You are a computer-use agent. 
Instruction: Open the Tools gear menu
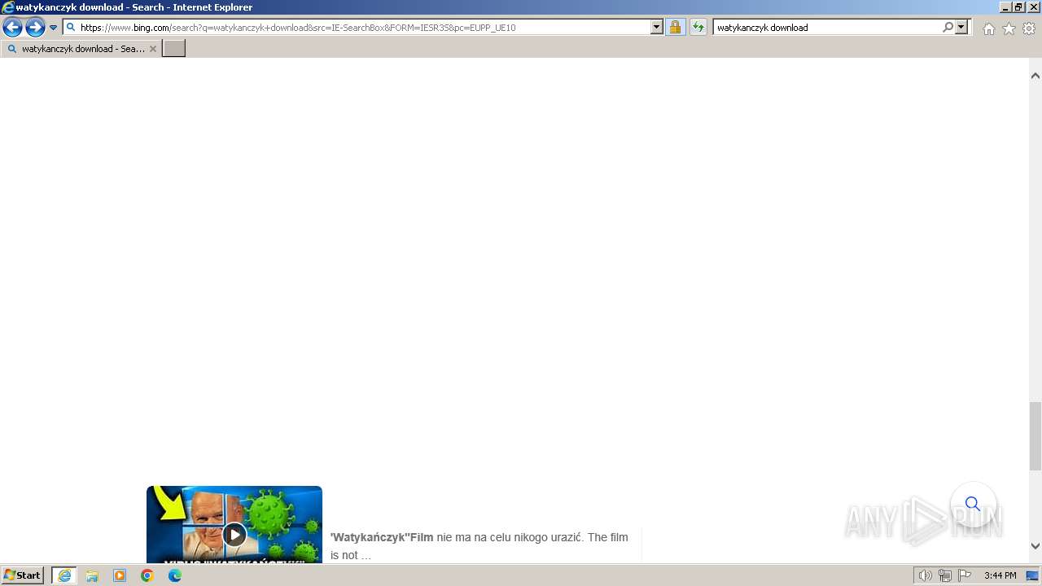tap(1029, 28)
